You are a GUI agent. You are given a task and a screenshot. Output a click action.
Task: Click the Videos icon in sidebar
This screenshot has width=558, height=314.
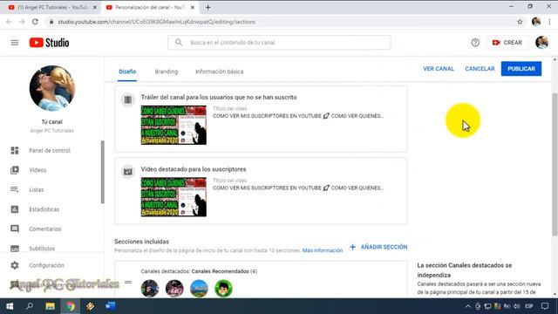pyautogui.click(x=15, y=170)
